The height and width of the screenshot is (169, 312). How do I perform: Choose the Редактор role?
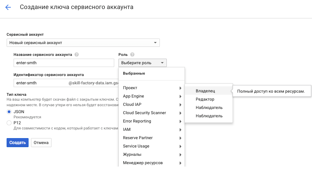(205, 99)
